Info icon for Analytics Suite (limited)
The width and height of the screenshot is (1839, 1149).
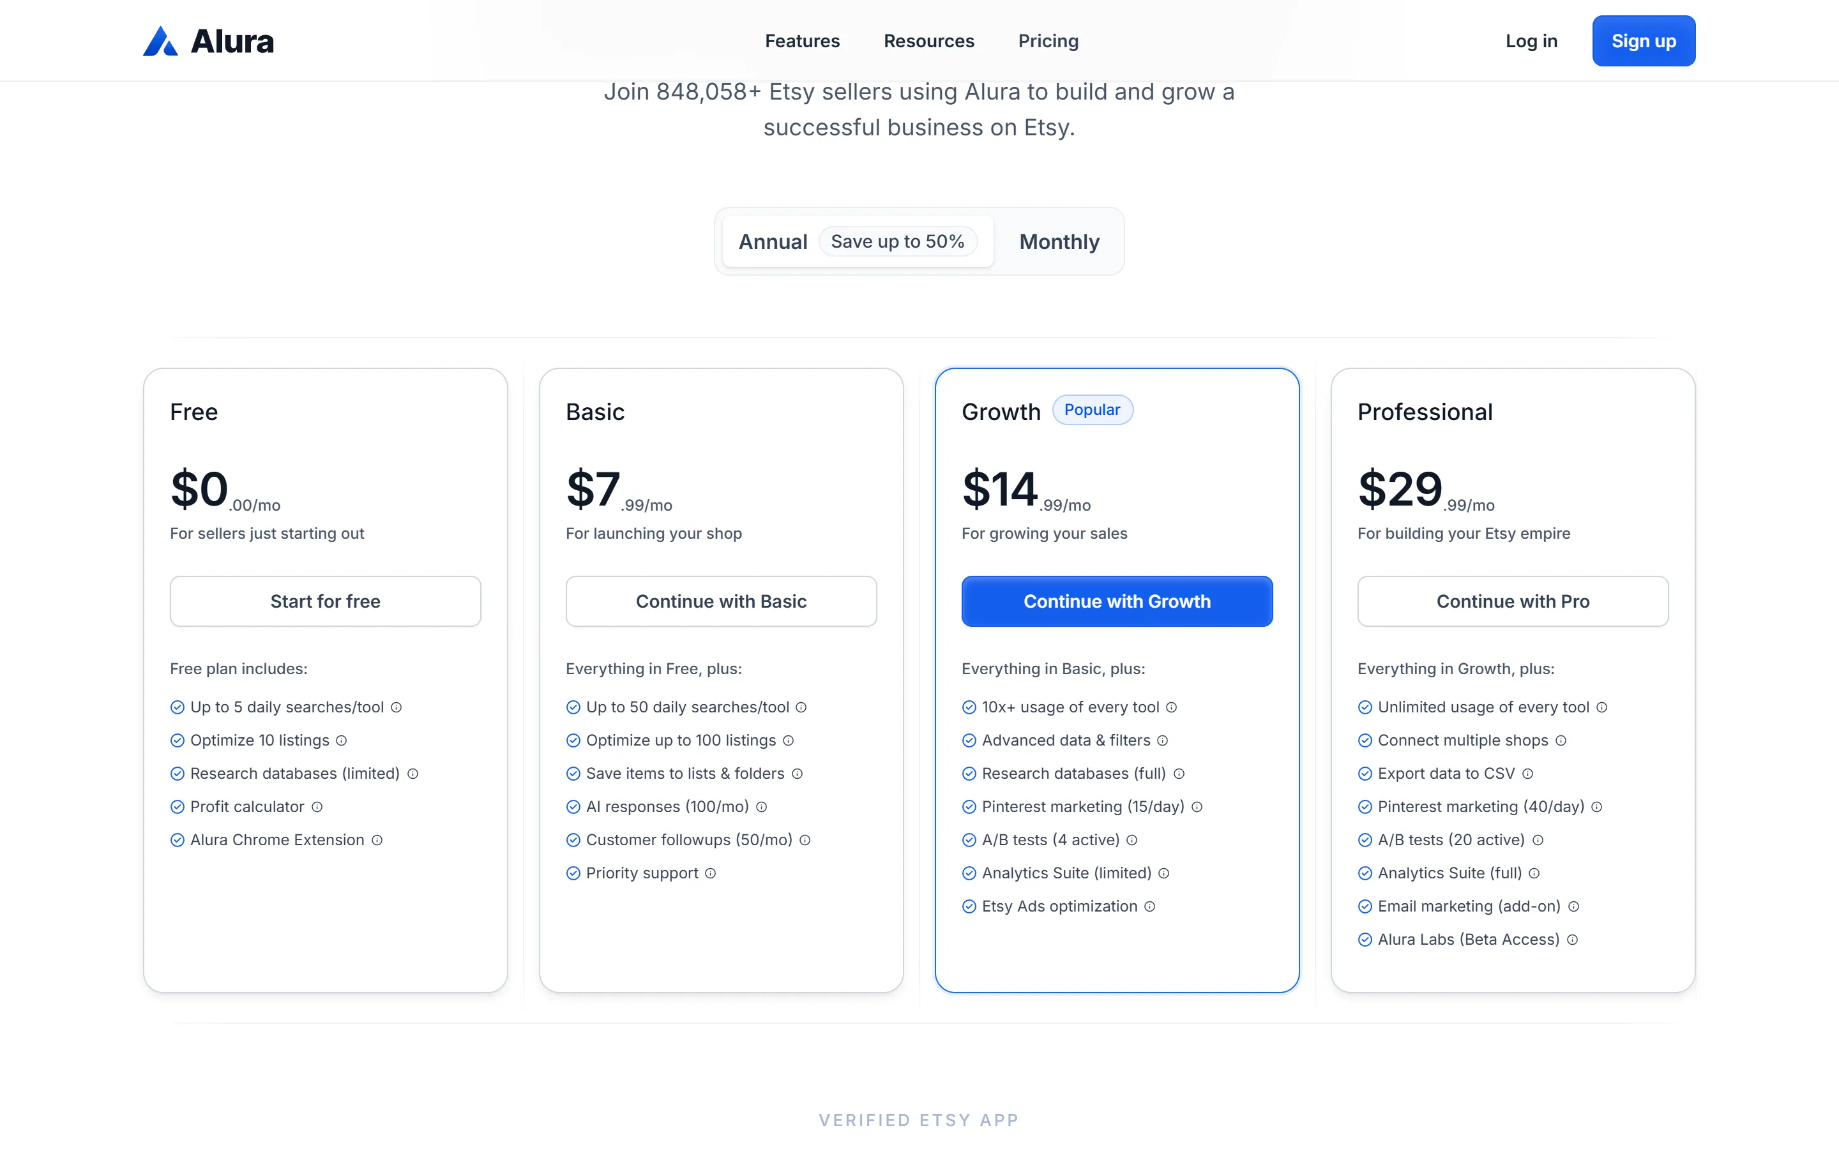click(x=1164, y=874)
